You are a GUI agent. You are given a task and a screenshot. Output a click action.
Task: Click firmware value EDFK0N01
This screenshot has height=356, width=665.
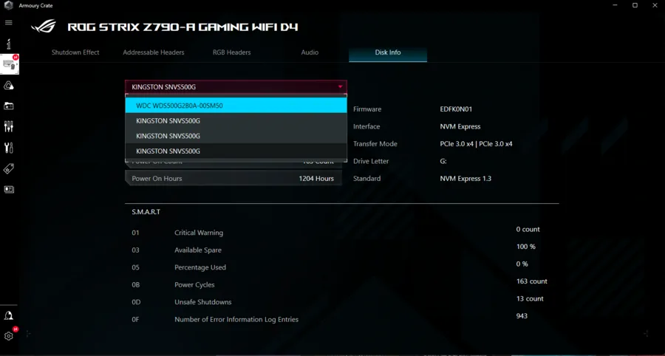456,109
